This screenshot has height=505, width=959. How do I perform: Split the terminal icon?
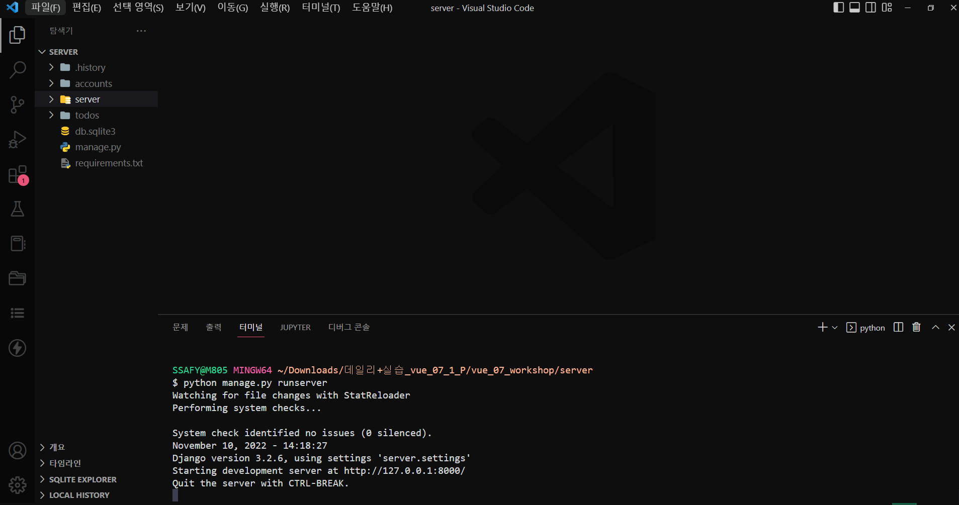tap(898, 327)
